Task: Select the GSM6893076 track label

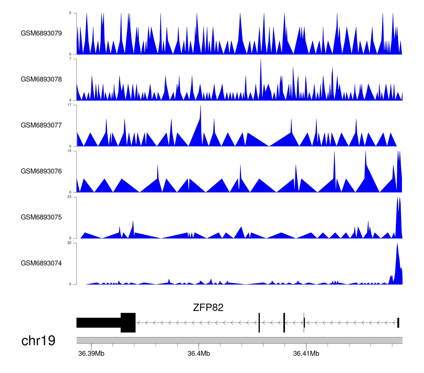Action: coord(41,171)
